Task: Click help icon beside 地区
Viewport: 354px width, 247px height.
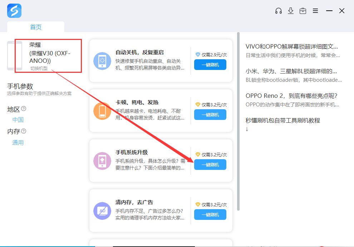Action: (24, 109)
